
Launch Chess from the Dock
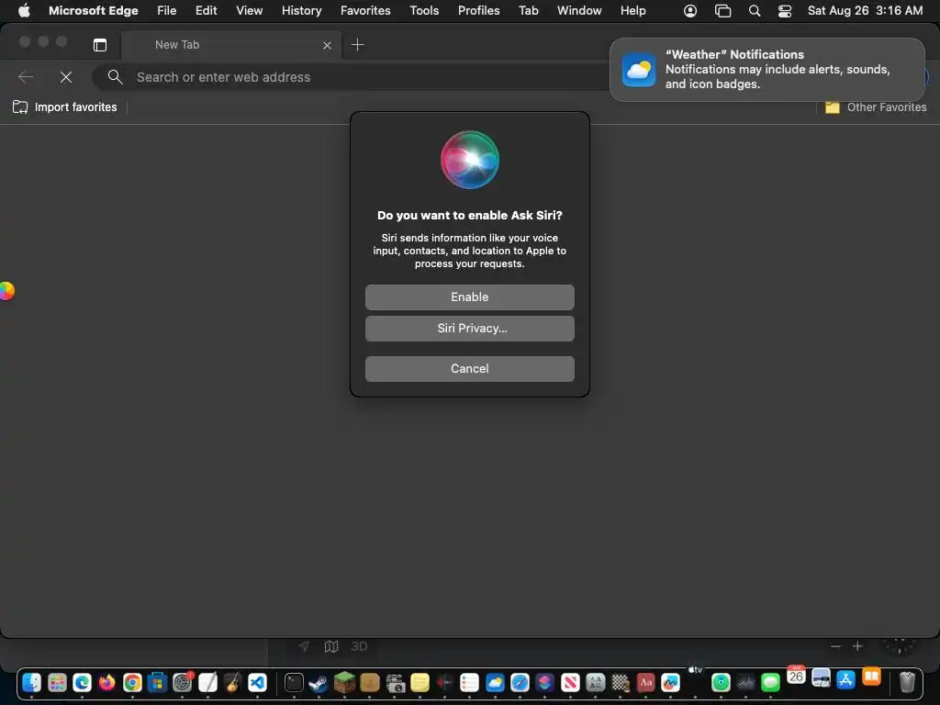(621, 682)
